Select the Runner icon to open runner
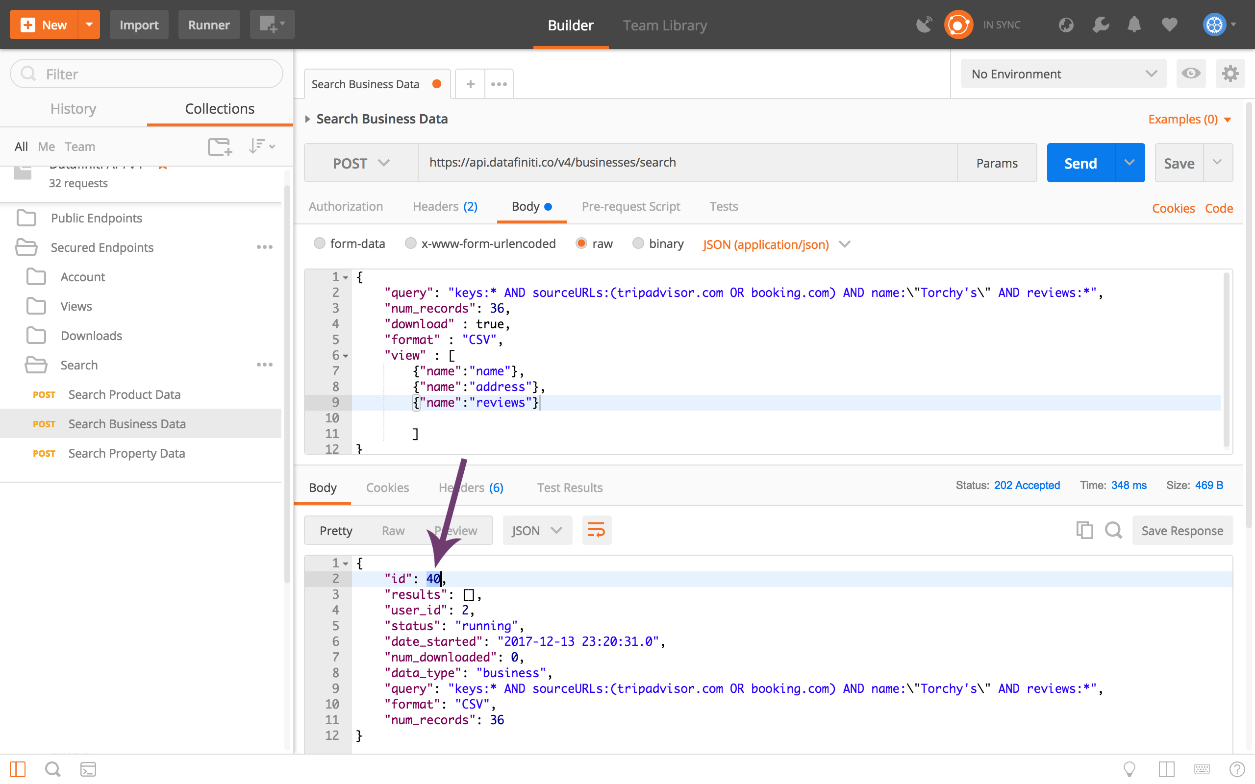The image size is (1255, 784). click(x=209, y=24)
